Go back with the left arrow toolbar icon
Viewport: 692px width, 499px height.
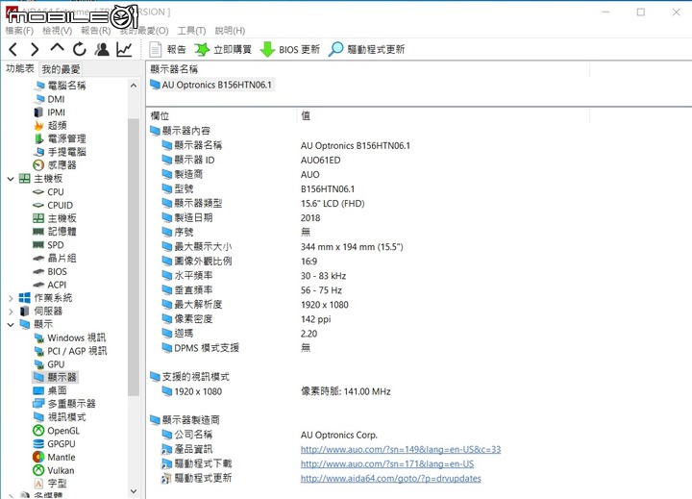(x=13, y=49)
